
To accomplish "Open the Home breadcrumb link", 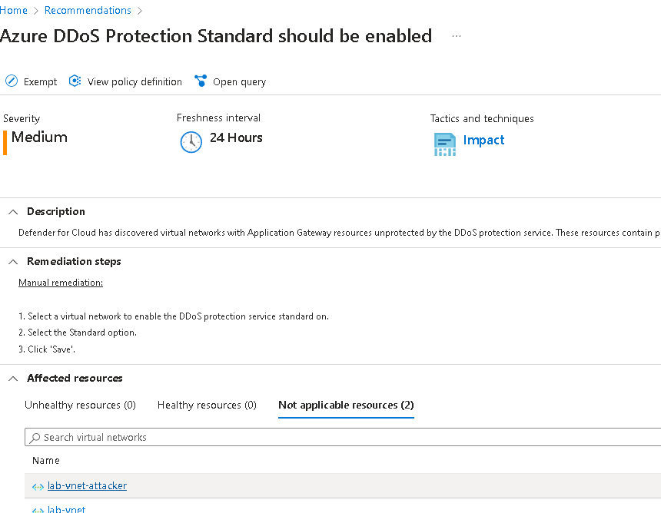I will click(x=15, y=10).
